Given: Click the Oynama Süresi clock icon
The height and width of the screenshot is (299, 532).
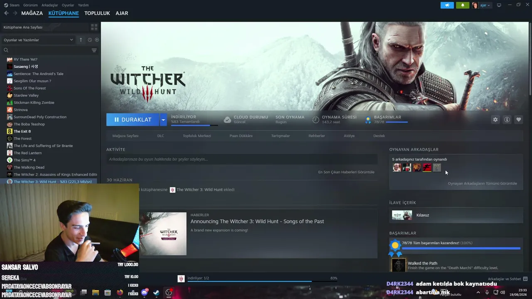Looking at the screenshot, I should (316, 120).
